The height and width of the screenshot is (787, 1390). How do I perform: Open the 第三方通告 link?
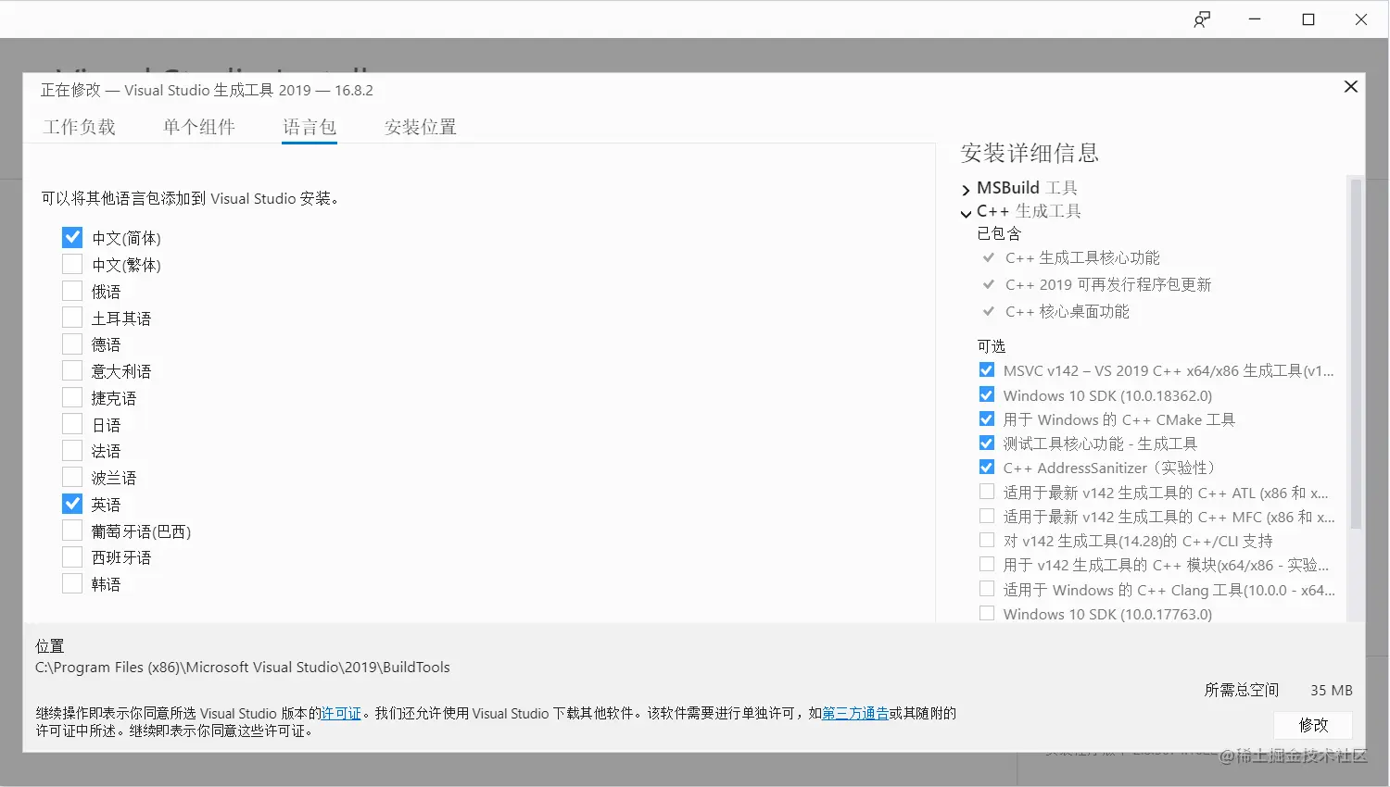(x=855, y=713)
